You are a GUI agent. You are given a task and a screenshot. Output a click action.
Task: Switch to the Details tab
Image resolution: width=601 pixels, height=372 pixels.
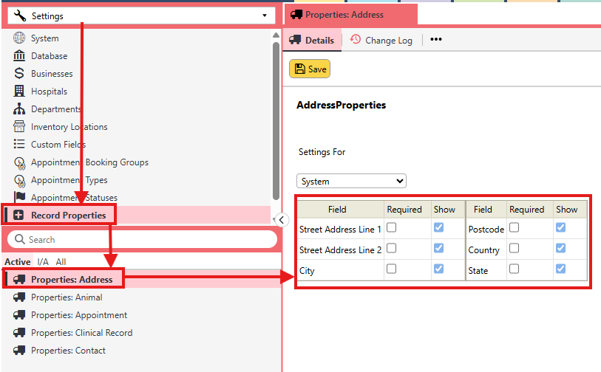pyautogui.click(x=312, y=40)
